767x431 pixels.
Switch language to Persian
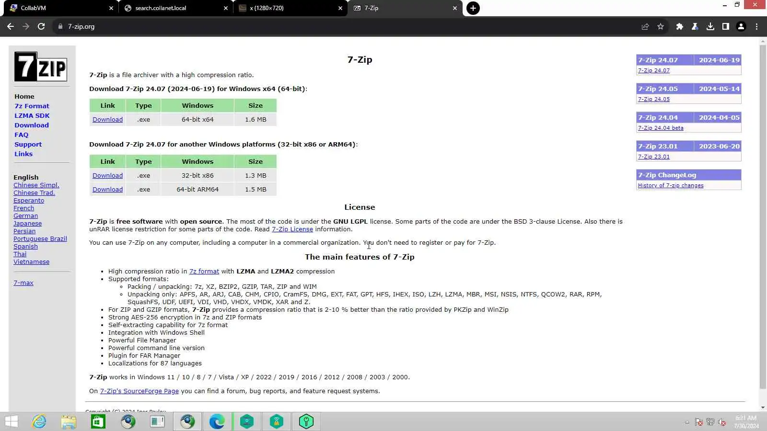[x=24, y=231]
